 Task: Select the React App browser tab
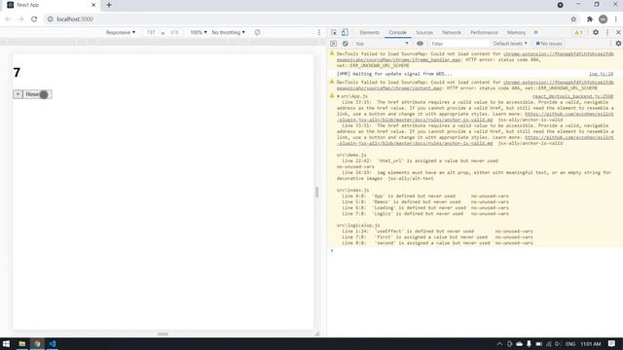[52, 5]
